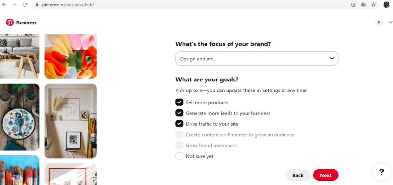The height and width of the screenshot is (185, 393).
Task: Click the Next button
Action: [325, 175]
